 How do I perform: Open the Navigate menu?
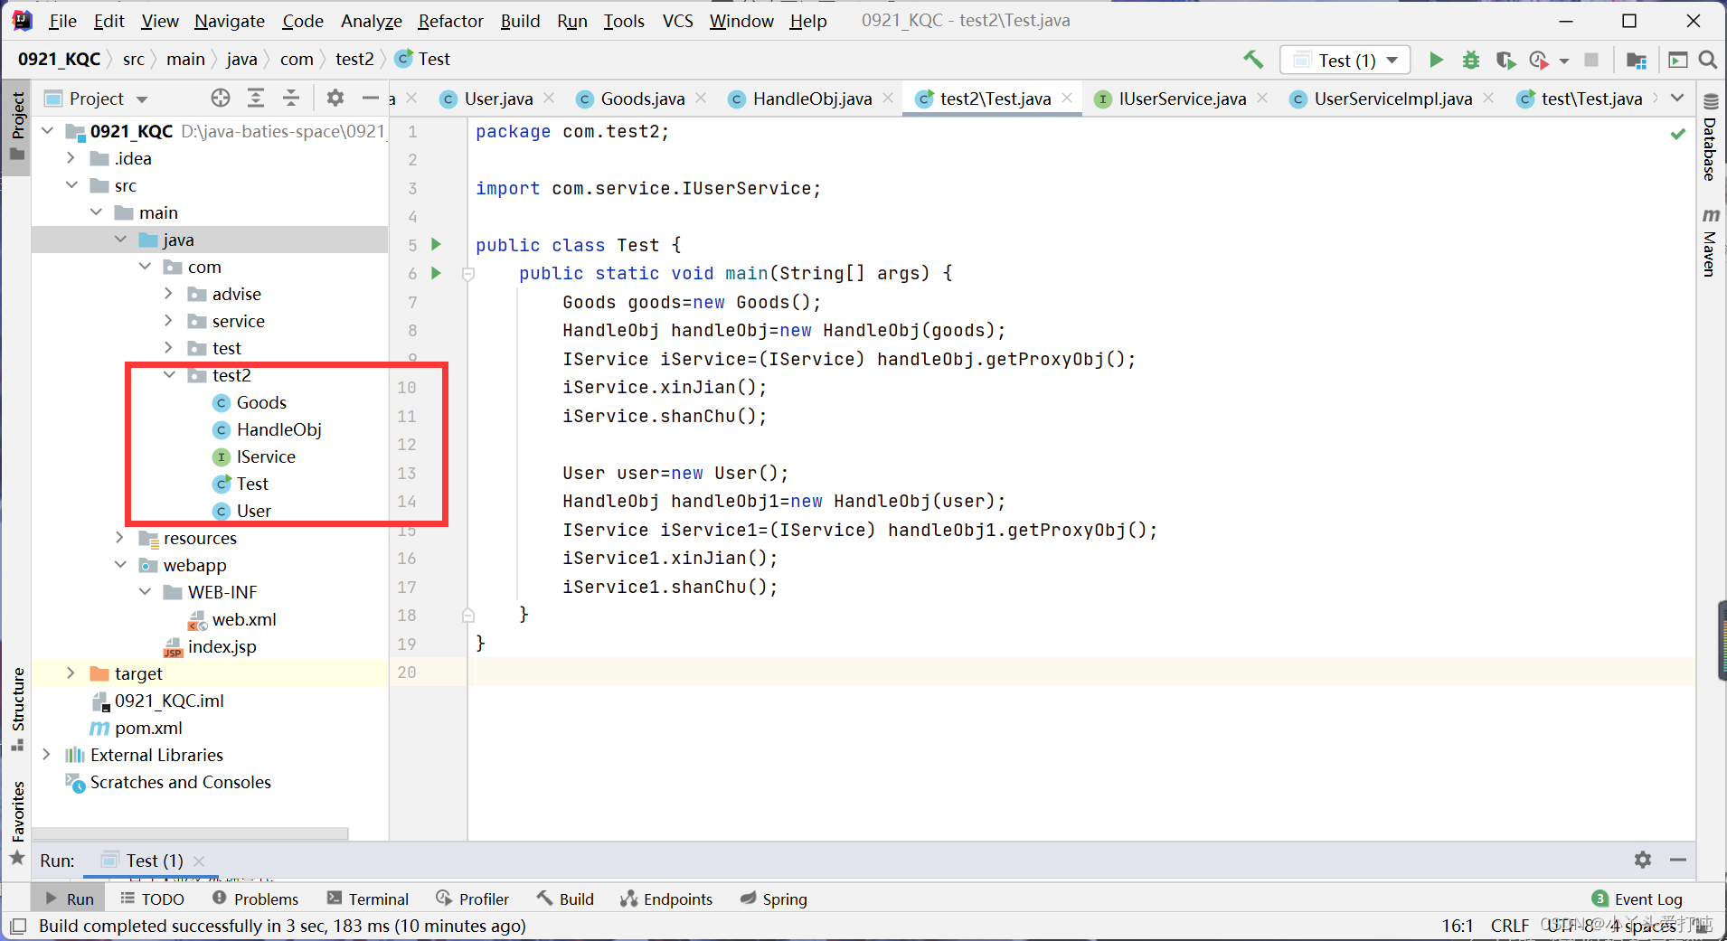point(230,20)
